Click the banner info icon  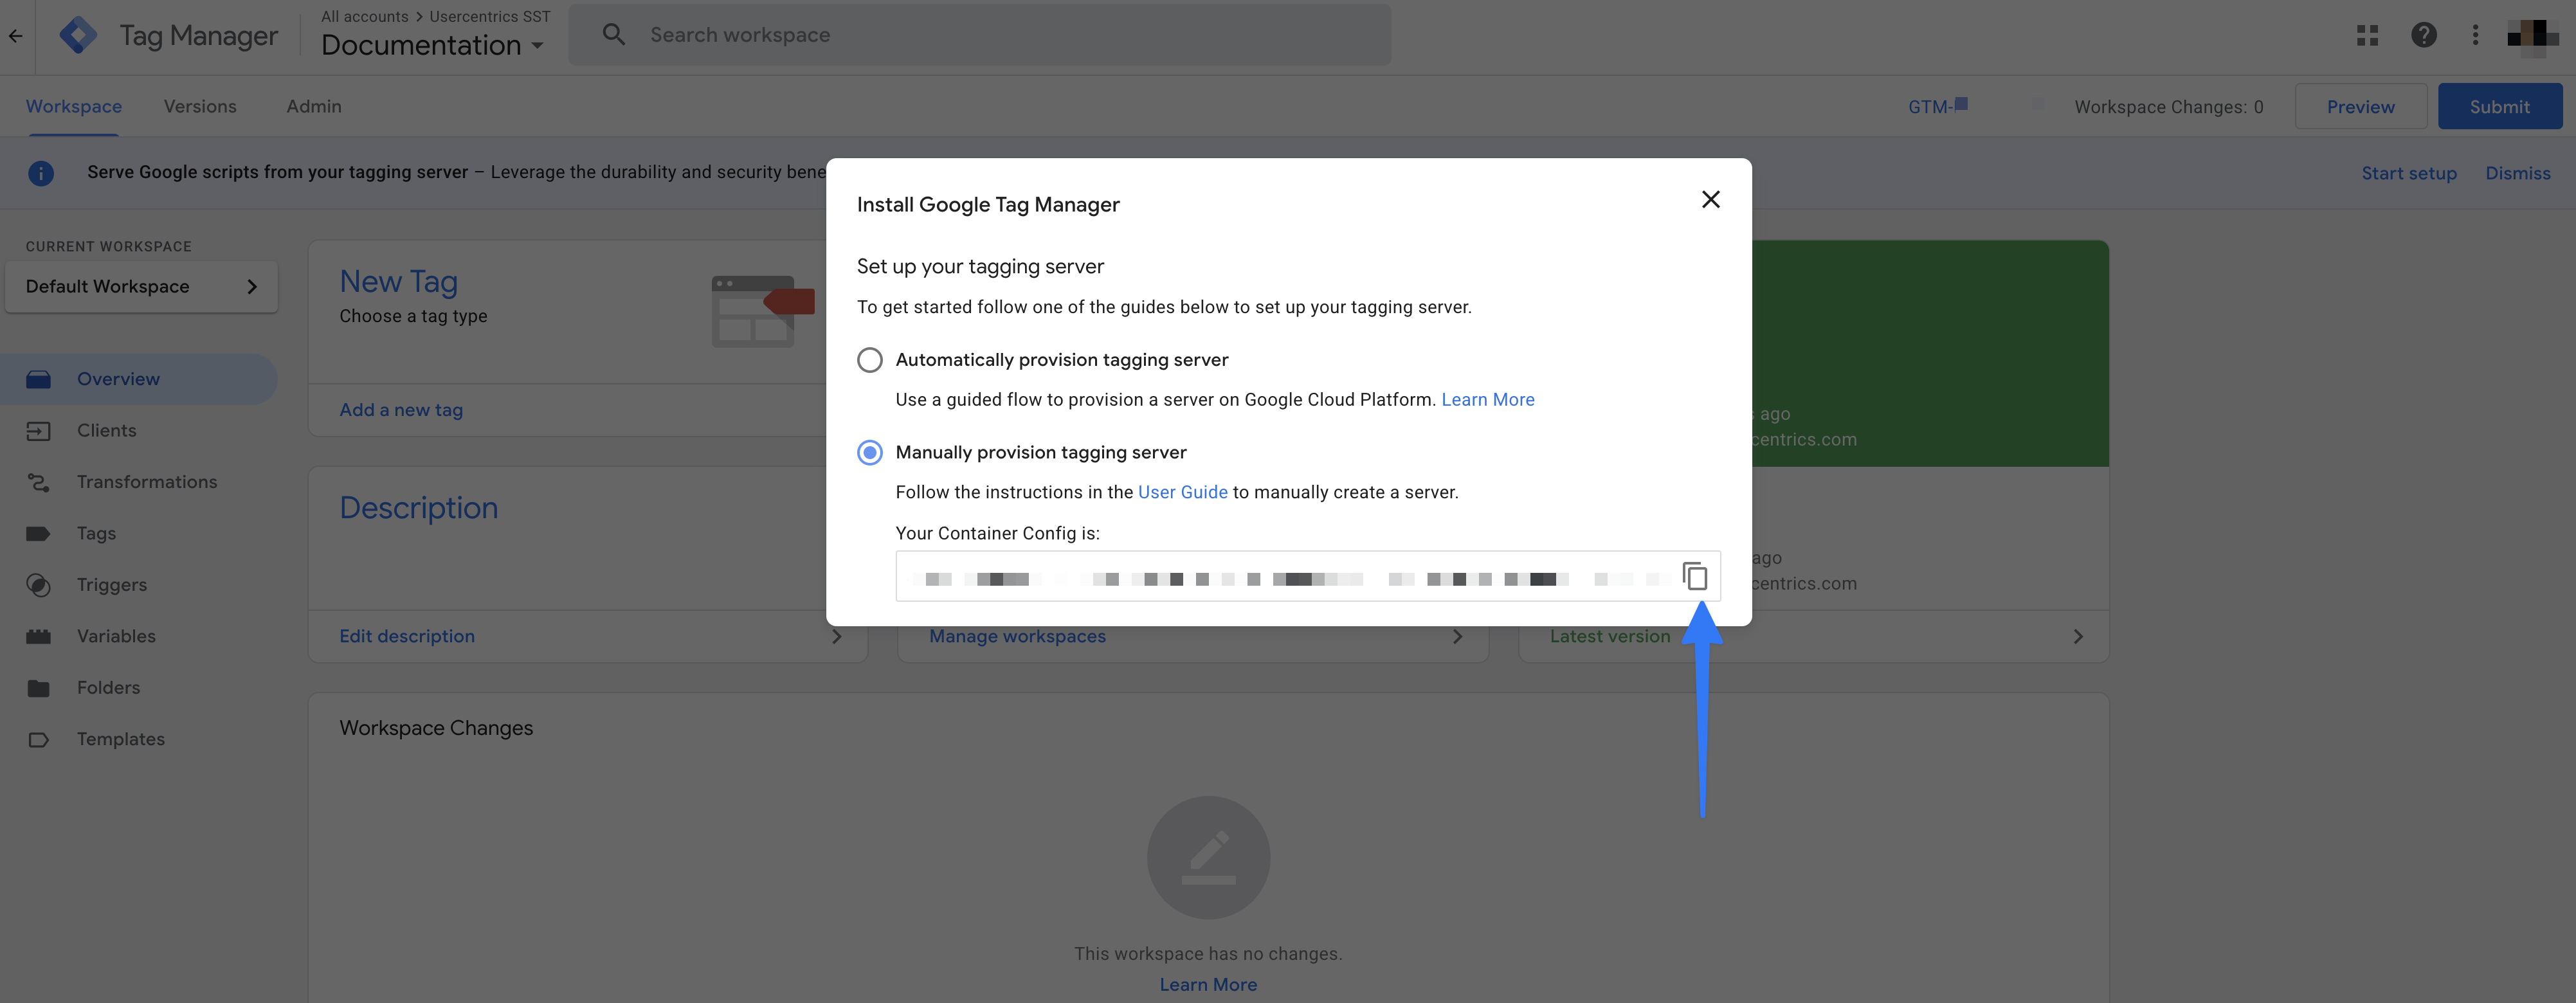tap(40, 173)
